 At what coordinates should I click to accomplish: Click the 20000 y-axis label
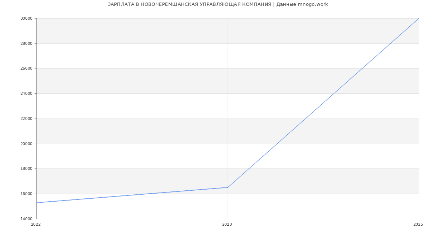27,144
